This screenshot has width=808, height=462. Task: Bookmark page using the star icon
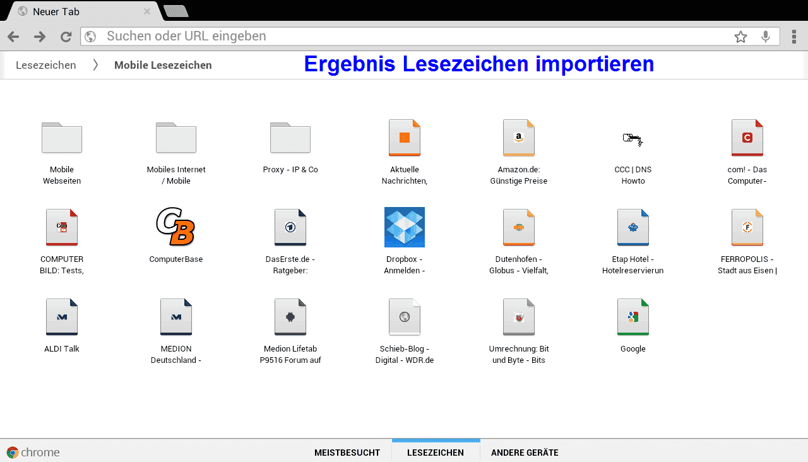(x=740, y=37)
